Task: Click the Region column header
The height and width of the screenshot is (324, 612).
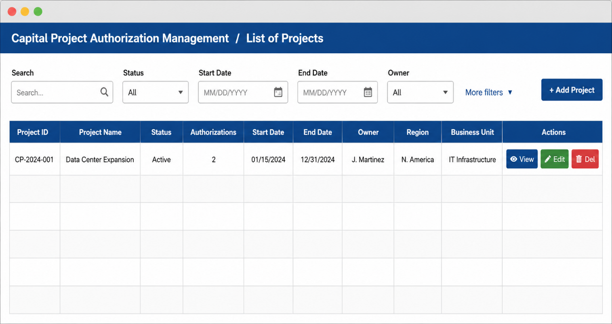Action: (x=418, y=132)
